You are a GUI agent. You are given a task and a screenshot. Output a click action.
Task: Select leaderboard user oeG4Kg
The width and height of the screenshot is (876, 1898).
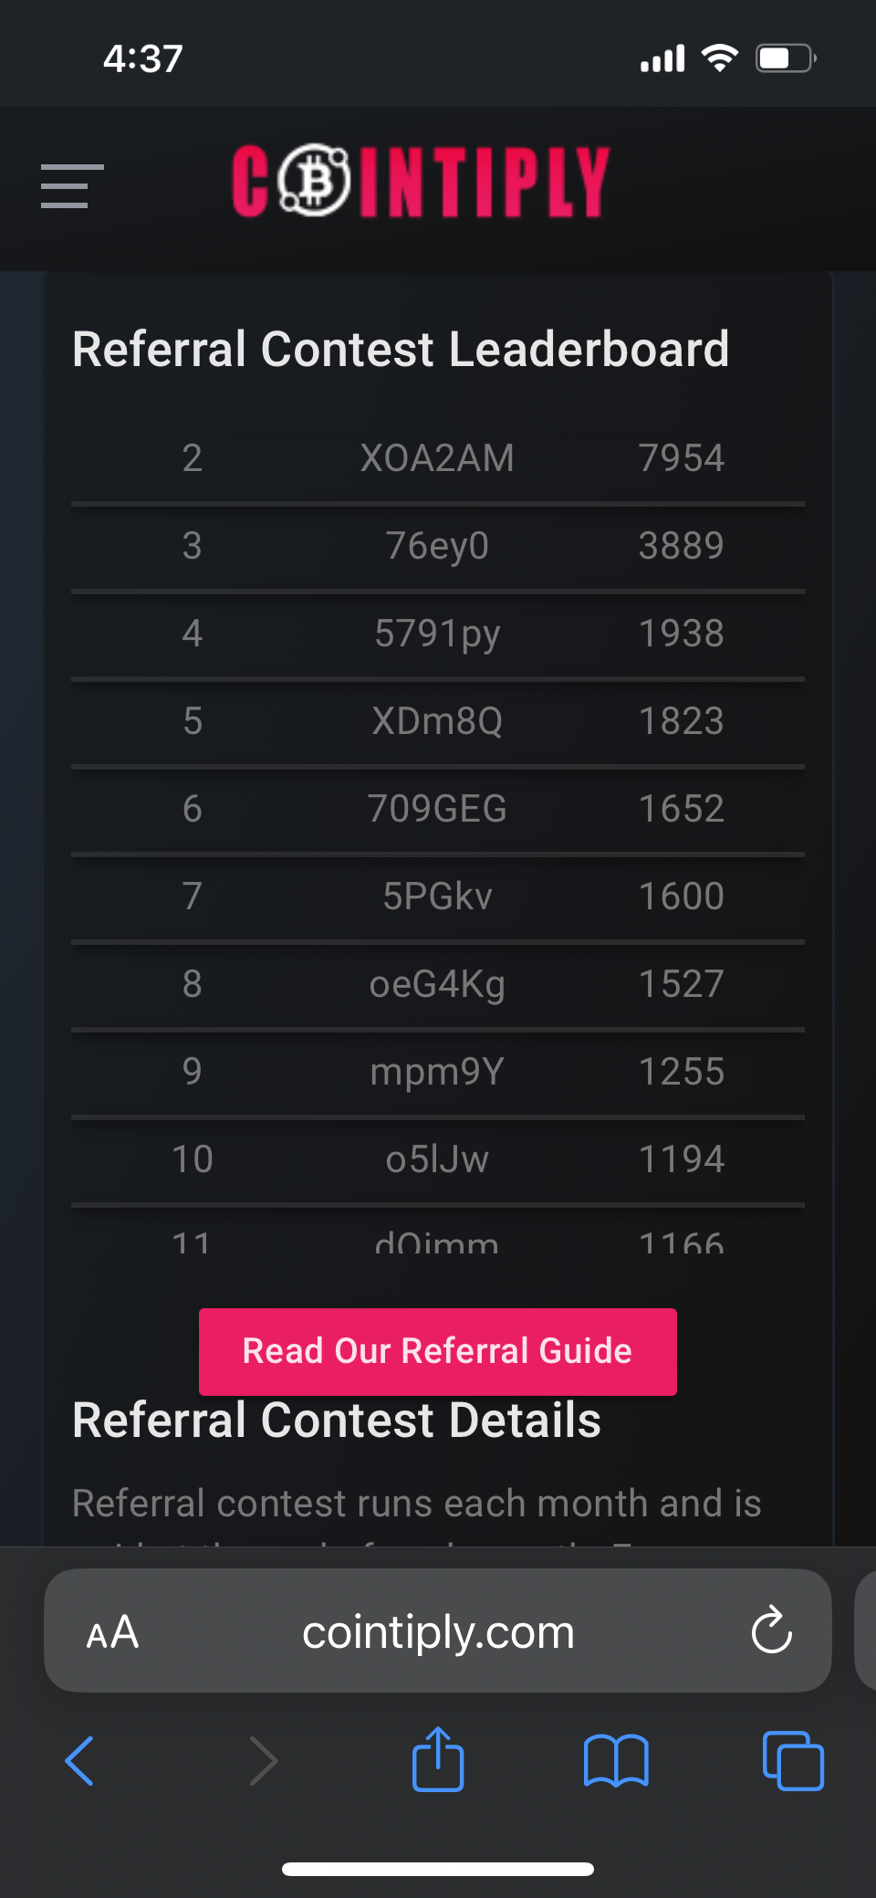[x=437, y=984]
